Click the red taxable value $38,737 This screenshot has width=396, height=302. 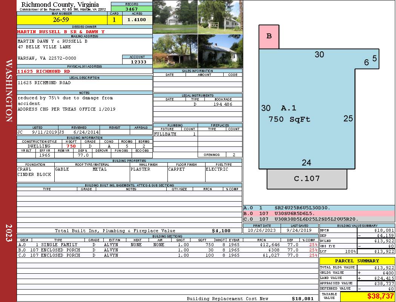click(381, 296)
